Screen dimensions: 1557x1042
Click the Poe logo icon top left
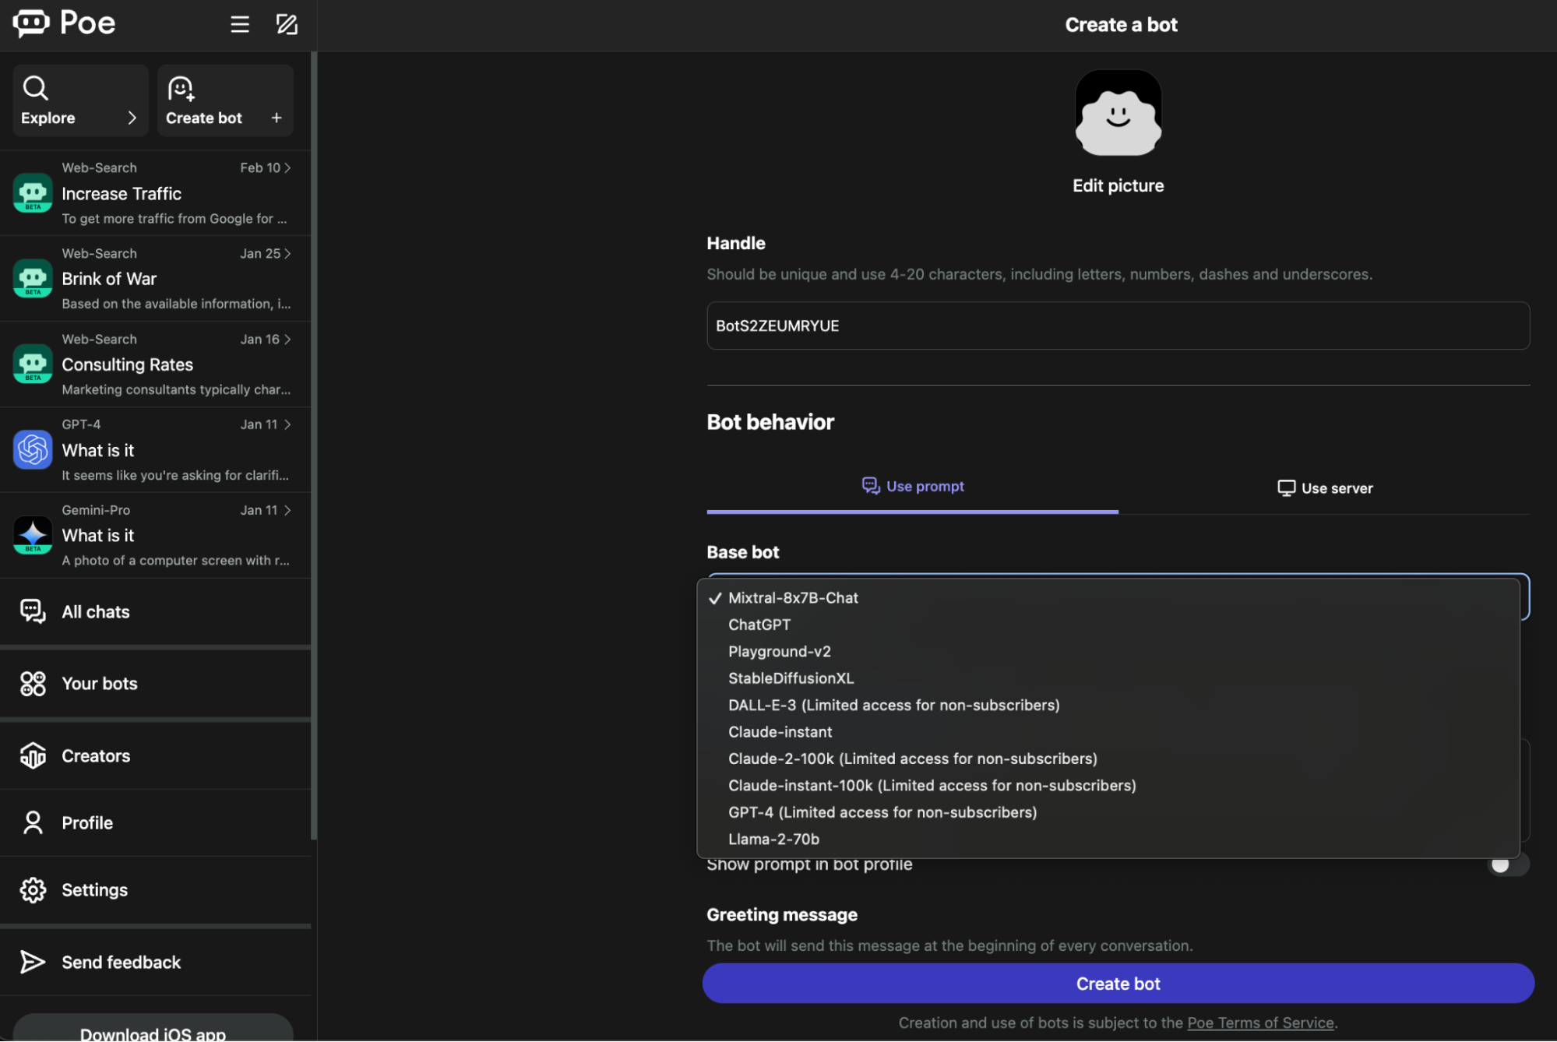(x=31, y=22)
